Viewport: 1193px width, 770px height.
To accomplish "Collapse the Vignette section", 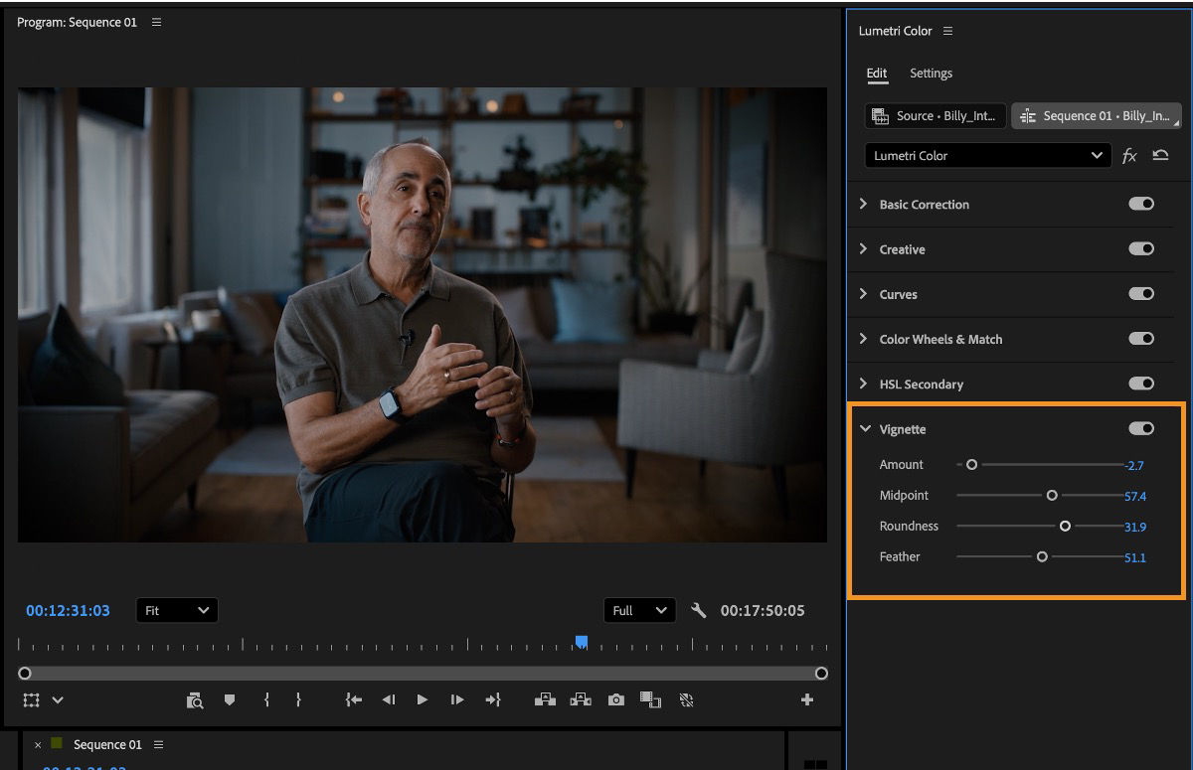I will point(864,428).
